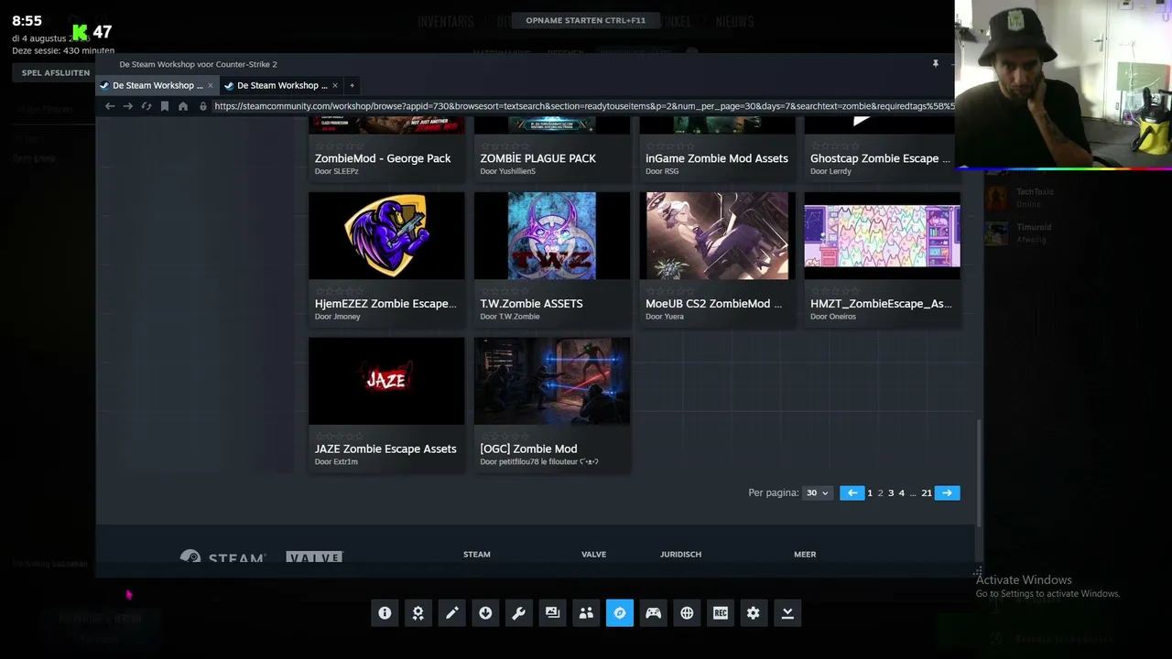Switch to the first Steam Workshop tab

pyautogui.click(x=157, y=85)
